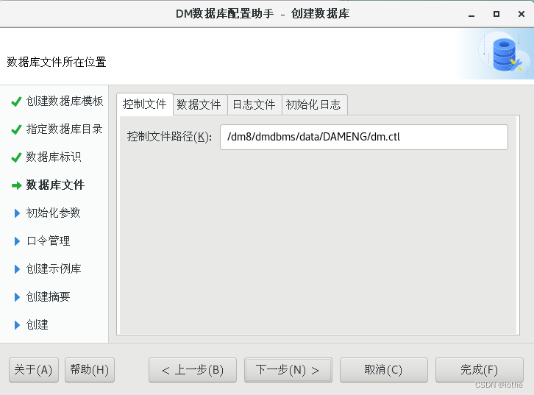The image size is (534, 395).
Task: Click blue triangle beside final 创建 step
Action: pos(17,325)
